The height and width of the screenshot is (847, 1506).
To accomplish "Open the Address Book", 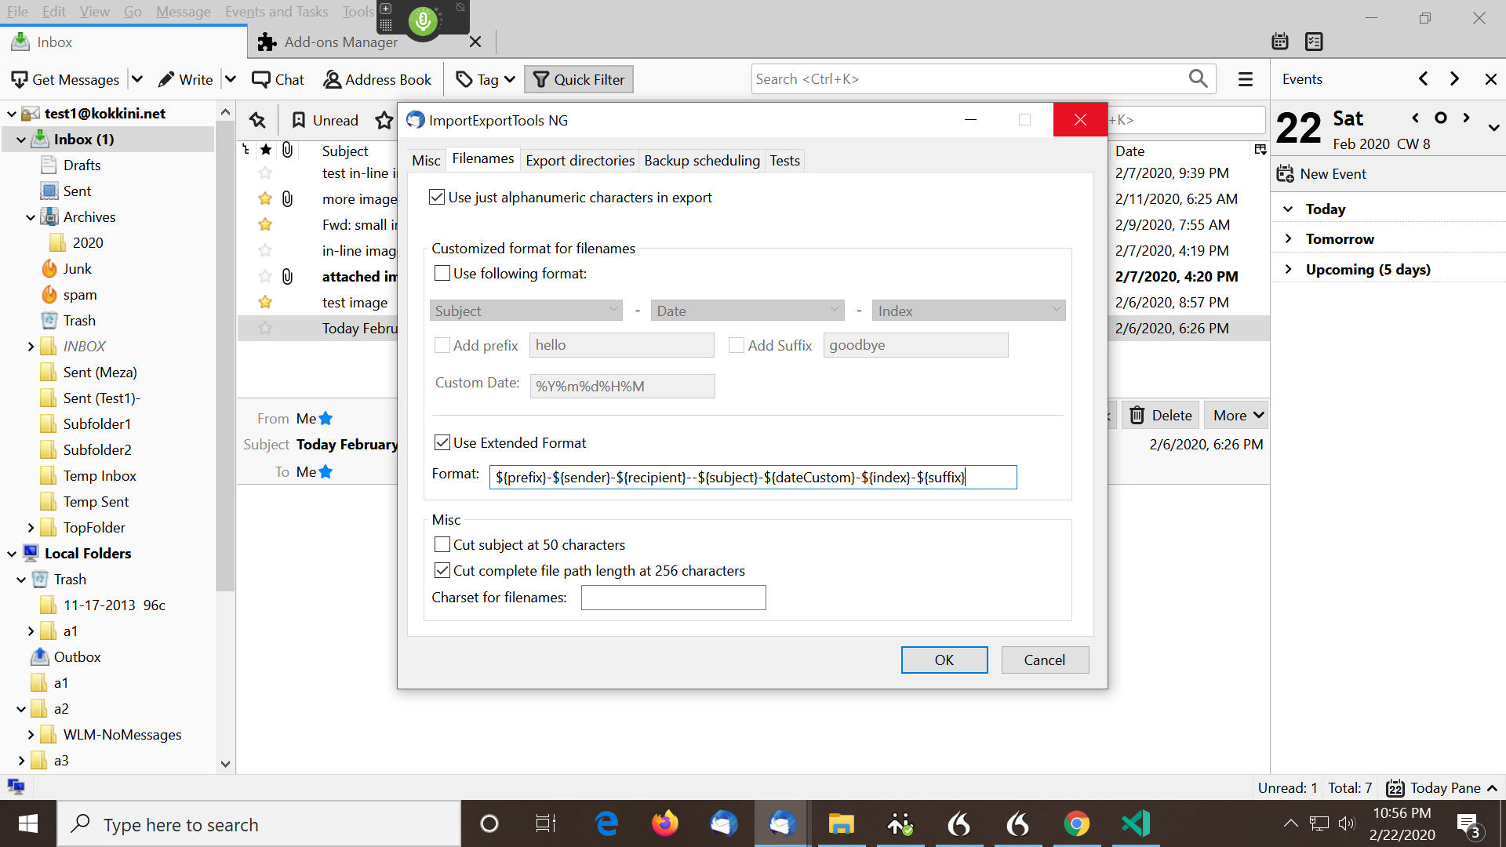I will [x=377, y=78].
